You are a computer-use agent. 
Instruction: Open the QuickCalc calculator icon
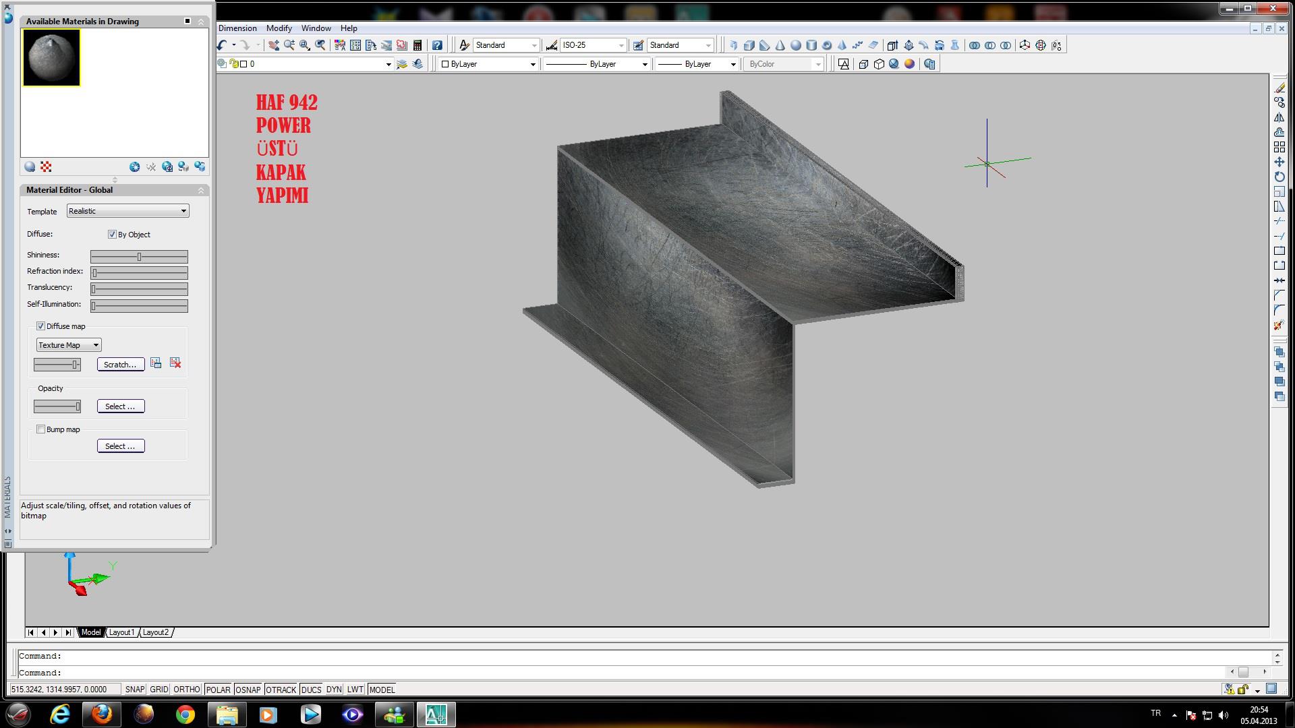pos(418,45)
